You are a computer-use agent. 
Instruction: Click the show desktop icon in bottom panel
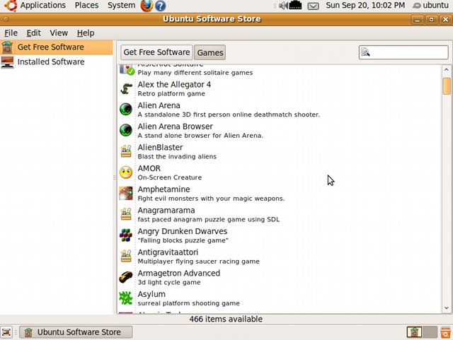pyautogui.click(x=6, y=332)
